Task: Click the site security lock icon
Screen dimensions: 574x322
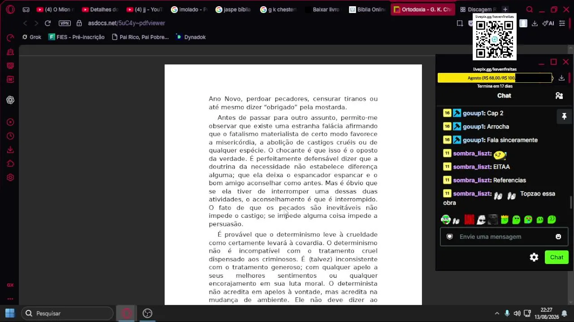Action: 79,23
